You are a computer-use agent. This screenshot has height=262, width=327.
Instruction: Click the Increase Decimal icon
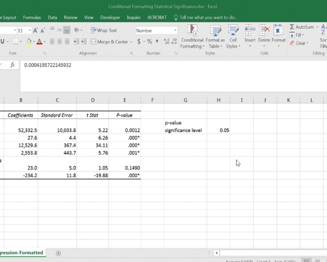(167, 42)
